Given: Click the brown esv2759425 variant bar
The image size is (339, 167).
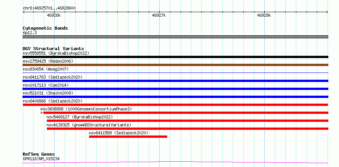Looking at the screenshot, I should pyautogui.click(x=175, y=65).
